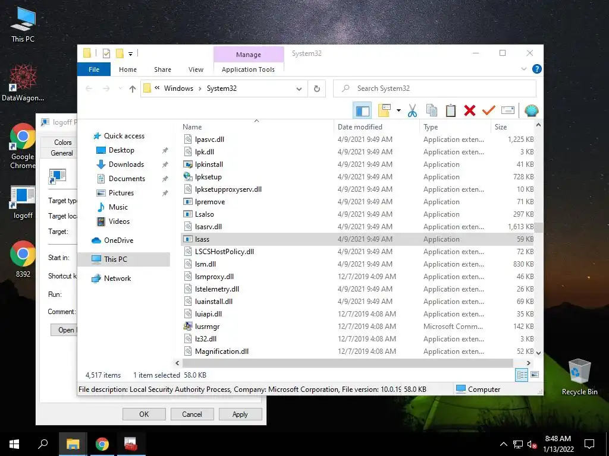This screenshot has width=609, height=456.
Task: Select Network in navigation pane
Action: [x=117, y=278]
